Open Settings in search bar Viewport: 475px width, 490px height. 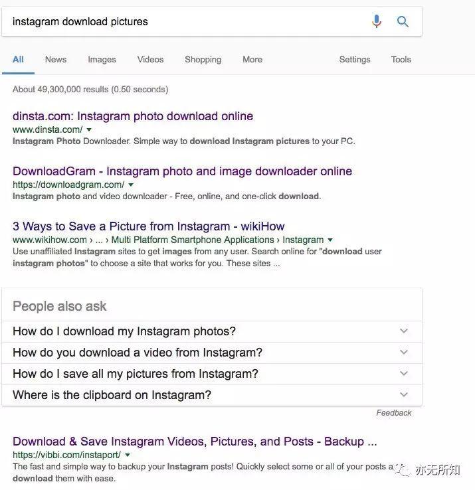(x=355, y=59)
